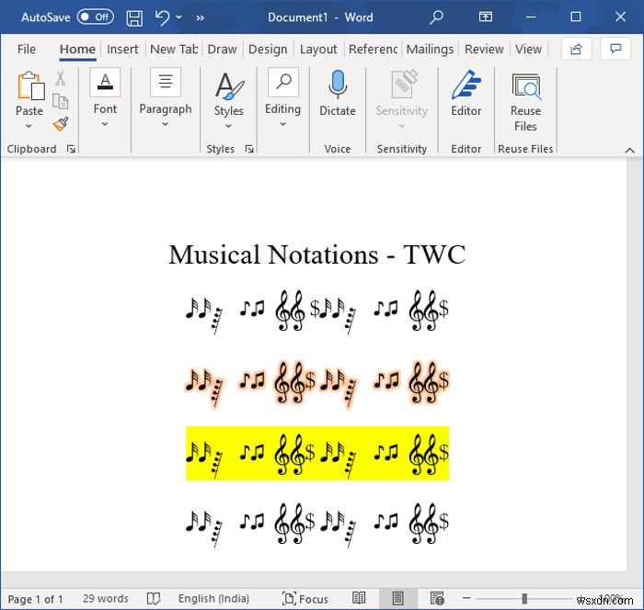The width and height of the screenshot is (644, 610).
Task: Enter Focus mode
Action: (x=305, y=599)
